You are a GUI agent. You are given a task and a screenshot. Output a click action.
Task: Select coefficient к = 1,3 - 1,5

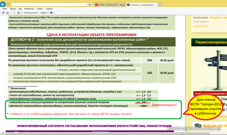tap(144, 95)
